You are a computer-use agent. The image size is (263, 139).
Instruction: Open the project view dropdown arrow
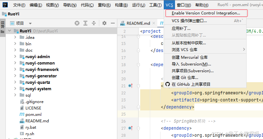tap(30, 23)
